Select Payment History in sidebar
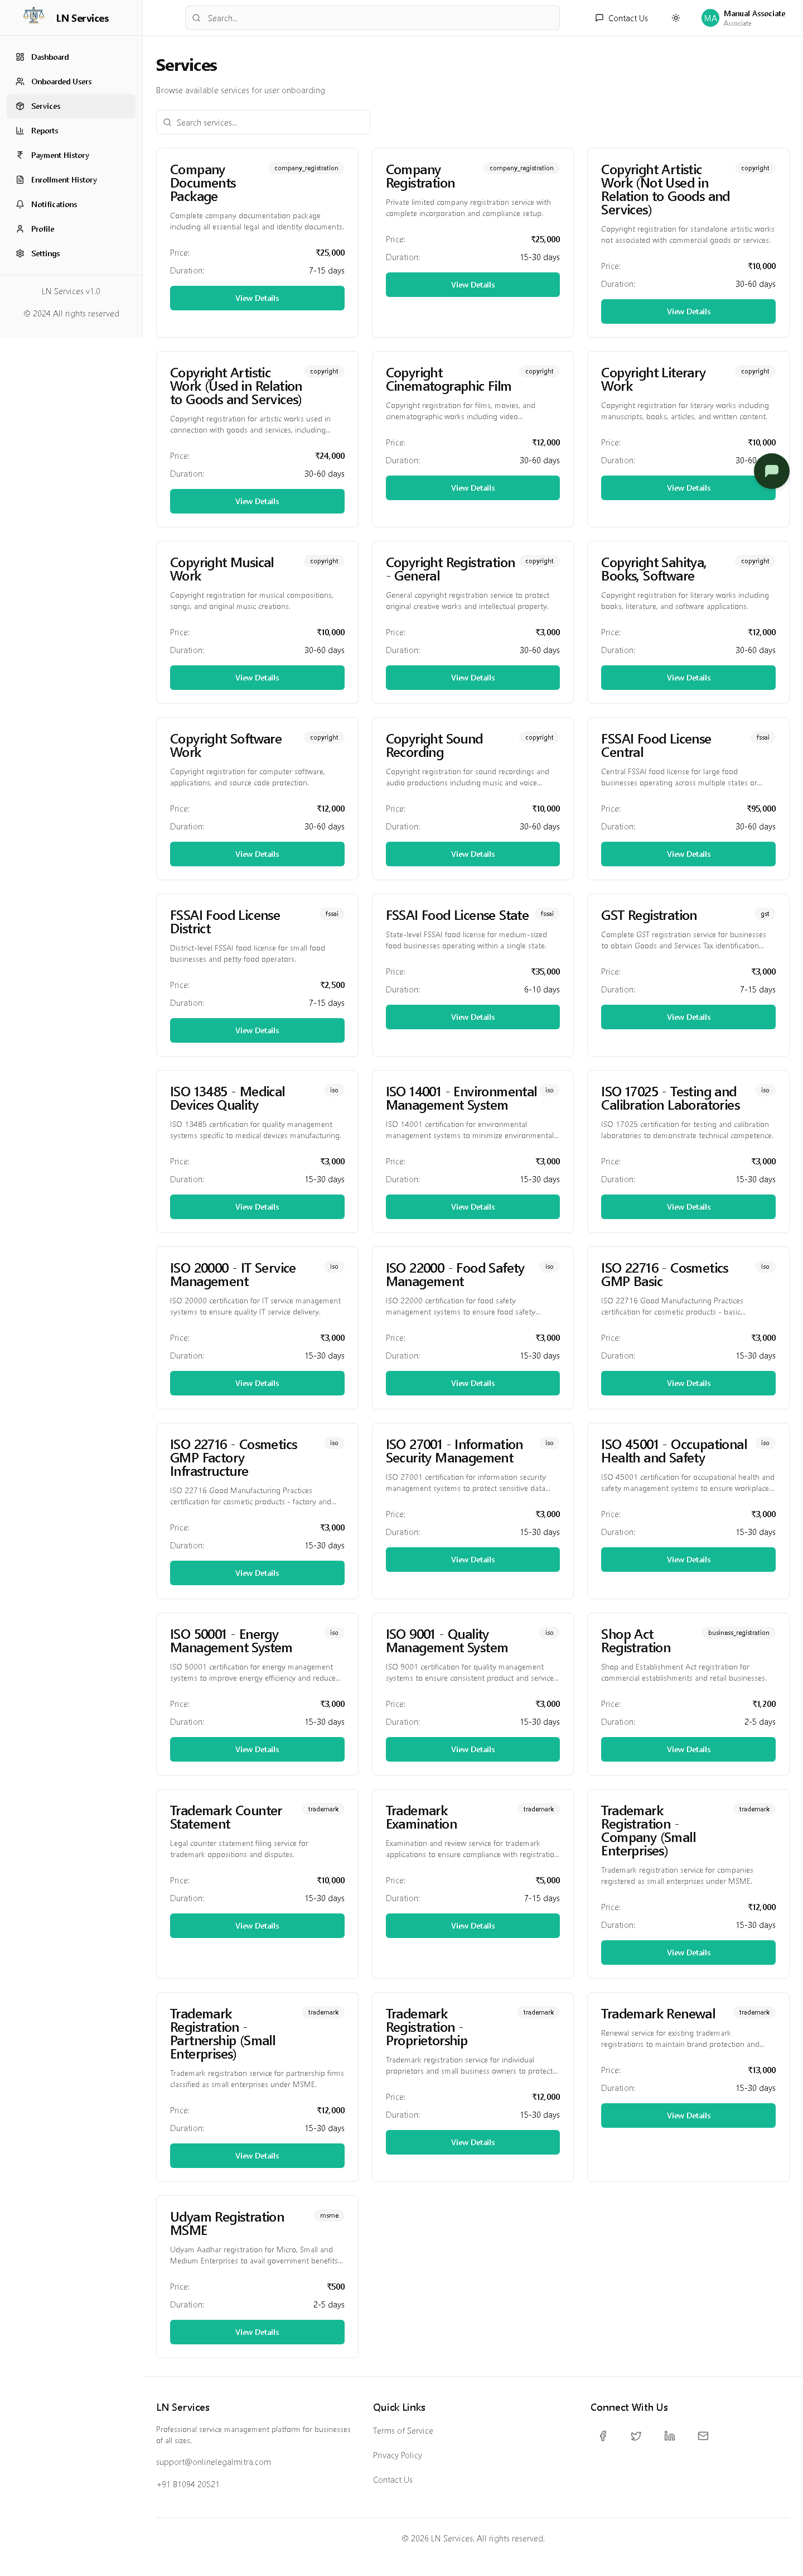The width and height of the screenshot is (803, 2576). (71, 155)
